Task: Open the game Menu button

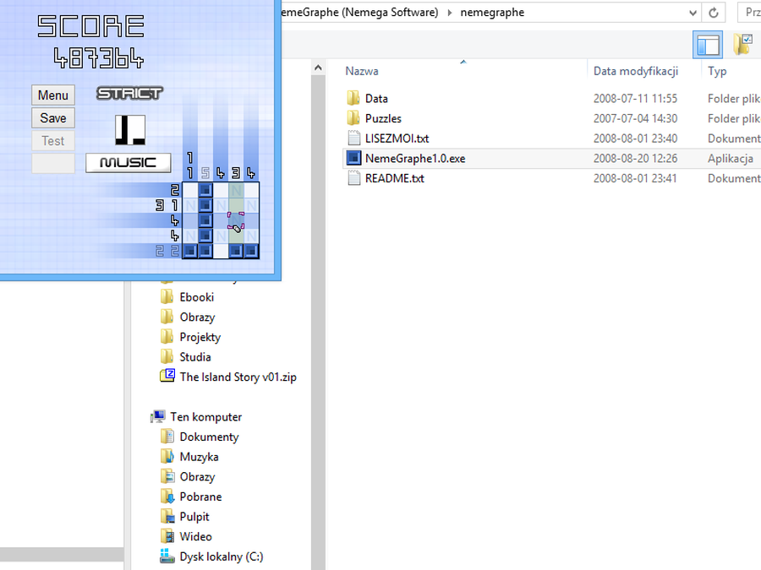Action: click(x=53, y=95)
